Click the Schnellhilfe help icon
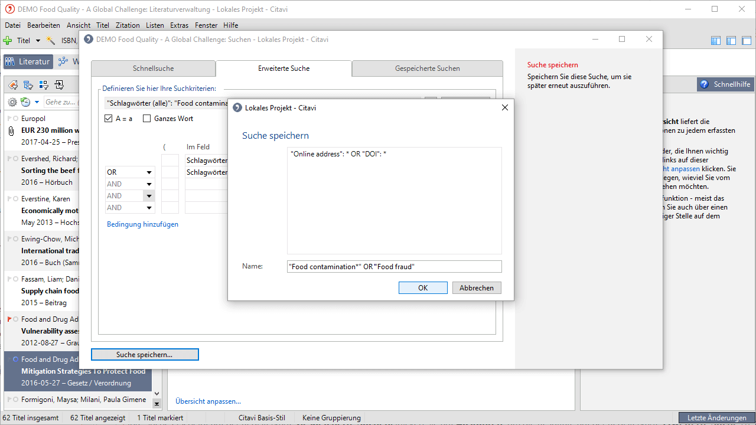The width and height of the screenshot is (756, 425). pyautogui.click(x=704, y=84)
